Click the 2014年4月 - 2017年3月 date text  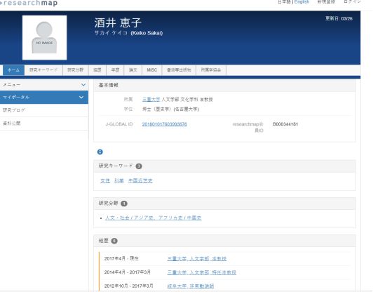[128, 272]
